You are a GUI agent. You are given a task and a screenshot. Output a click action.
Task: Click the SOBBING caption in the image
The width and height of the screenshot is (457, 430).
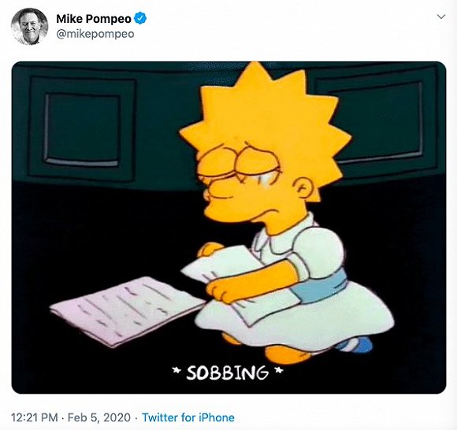[x=228, y=373]
